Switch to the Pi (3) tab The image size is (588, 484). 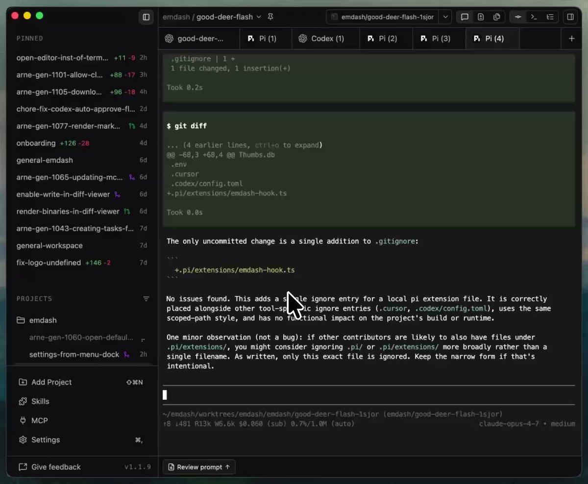point(439,39)
